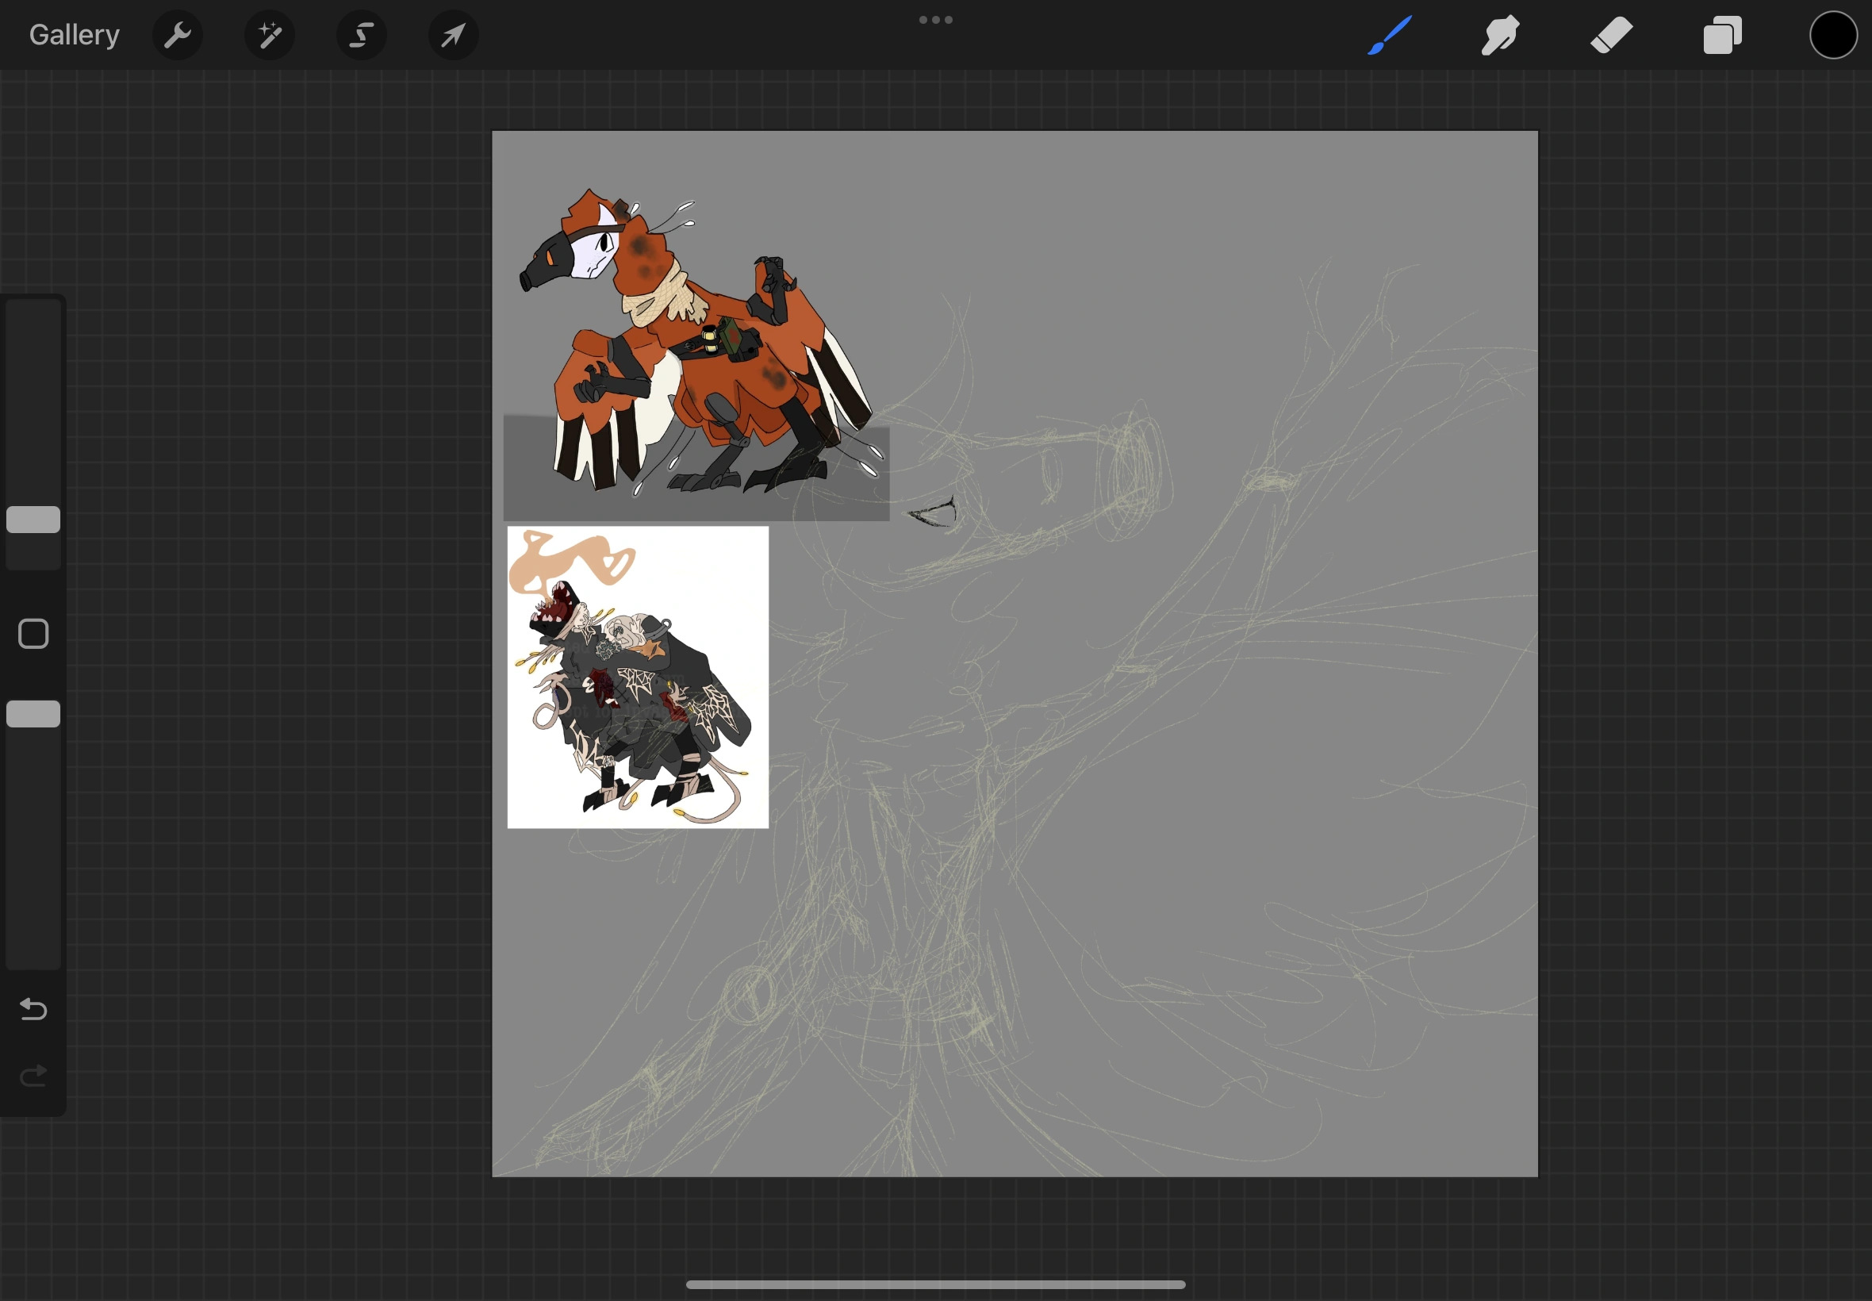Pick the Eraser tool
Screen dimensions: 1872x1301
1611,34
